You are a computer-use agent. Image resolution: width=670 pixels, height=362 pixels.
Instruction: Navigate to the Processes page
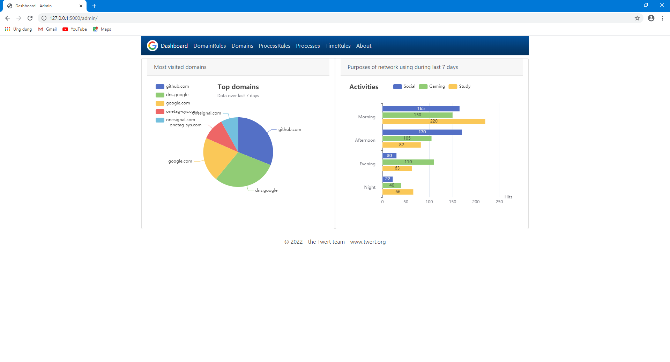(x=308, y=46)
